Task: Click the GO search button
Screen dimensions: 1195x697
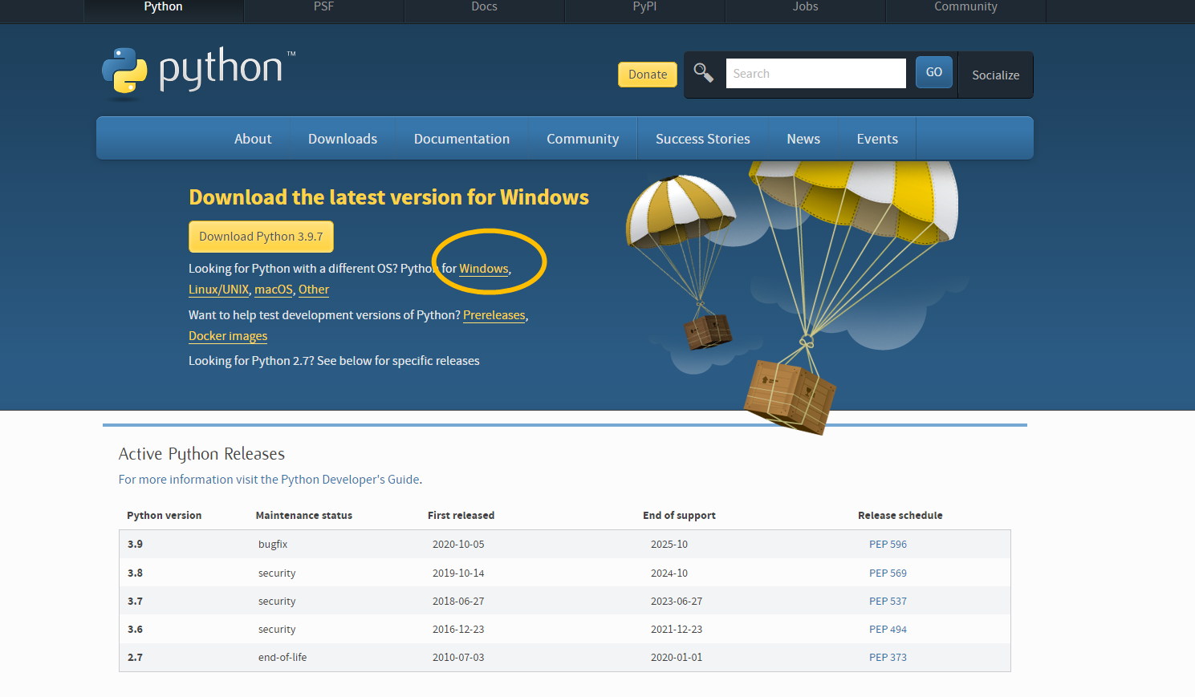Action: pos(934,72)
